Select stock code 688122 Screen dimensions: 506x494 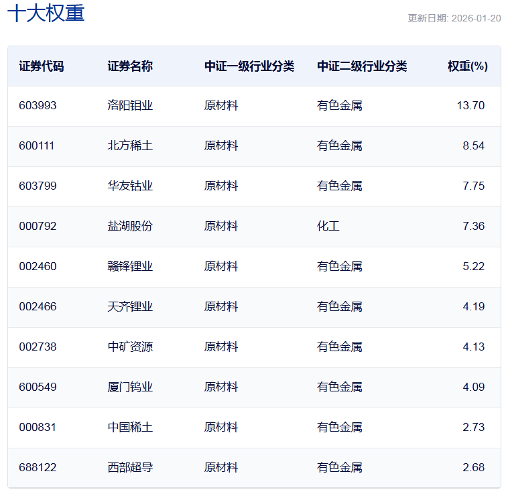[x=38, y=468]
